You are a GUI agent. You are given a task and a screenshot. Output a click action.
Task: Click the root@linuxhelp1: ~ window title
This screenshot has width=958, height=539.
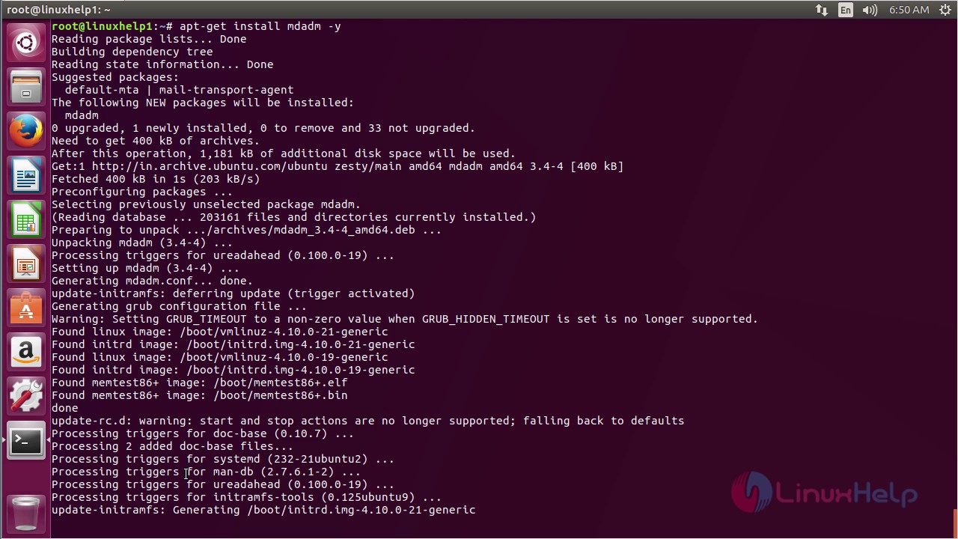click(x=58, y=10)
